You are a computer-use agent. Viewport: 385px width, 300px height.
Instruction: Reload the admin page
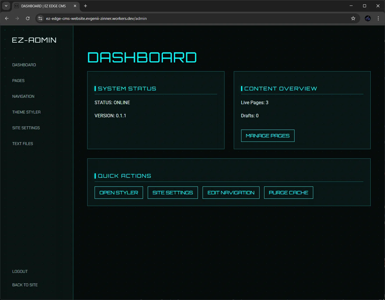(28, 18)
